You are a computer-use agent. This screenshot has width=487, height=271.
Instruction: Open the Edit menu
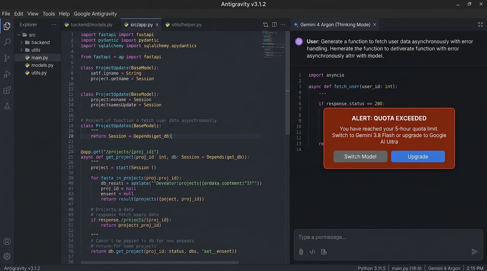pos(19,14)
